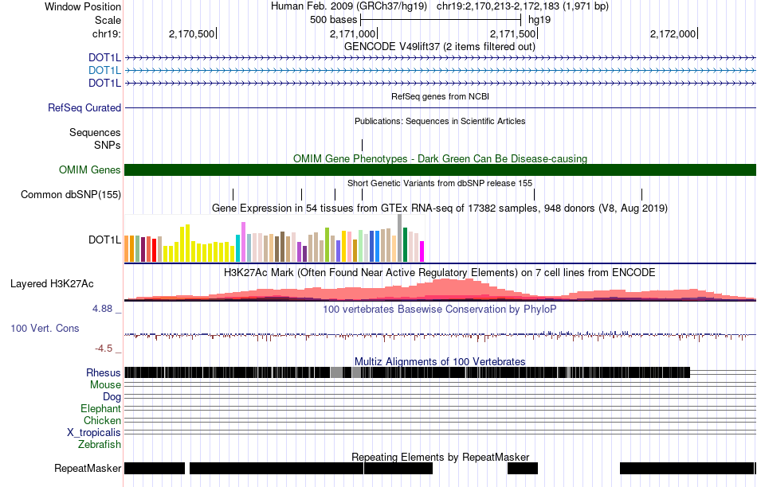Click the 500 bases scale bar label
Viewport: 757px width, 487px height.
pos(334,20)
